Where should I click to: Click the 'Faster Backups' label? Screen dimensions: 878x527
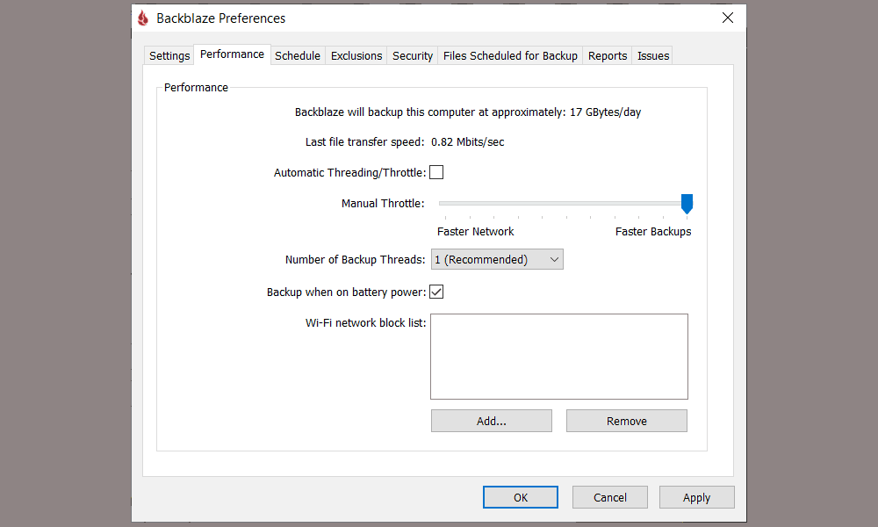pos(653,231)
